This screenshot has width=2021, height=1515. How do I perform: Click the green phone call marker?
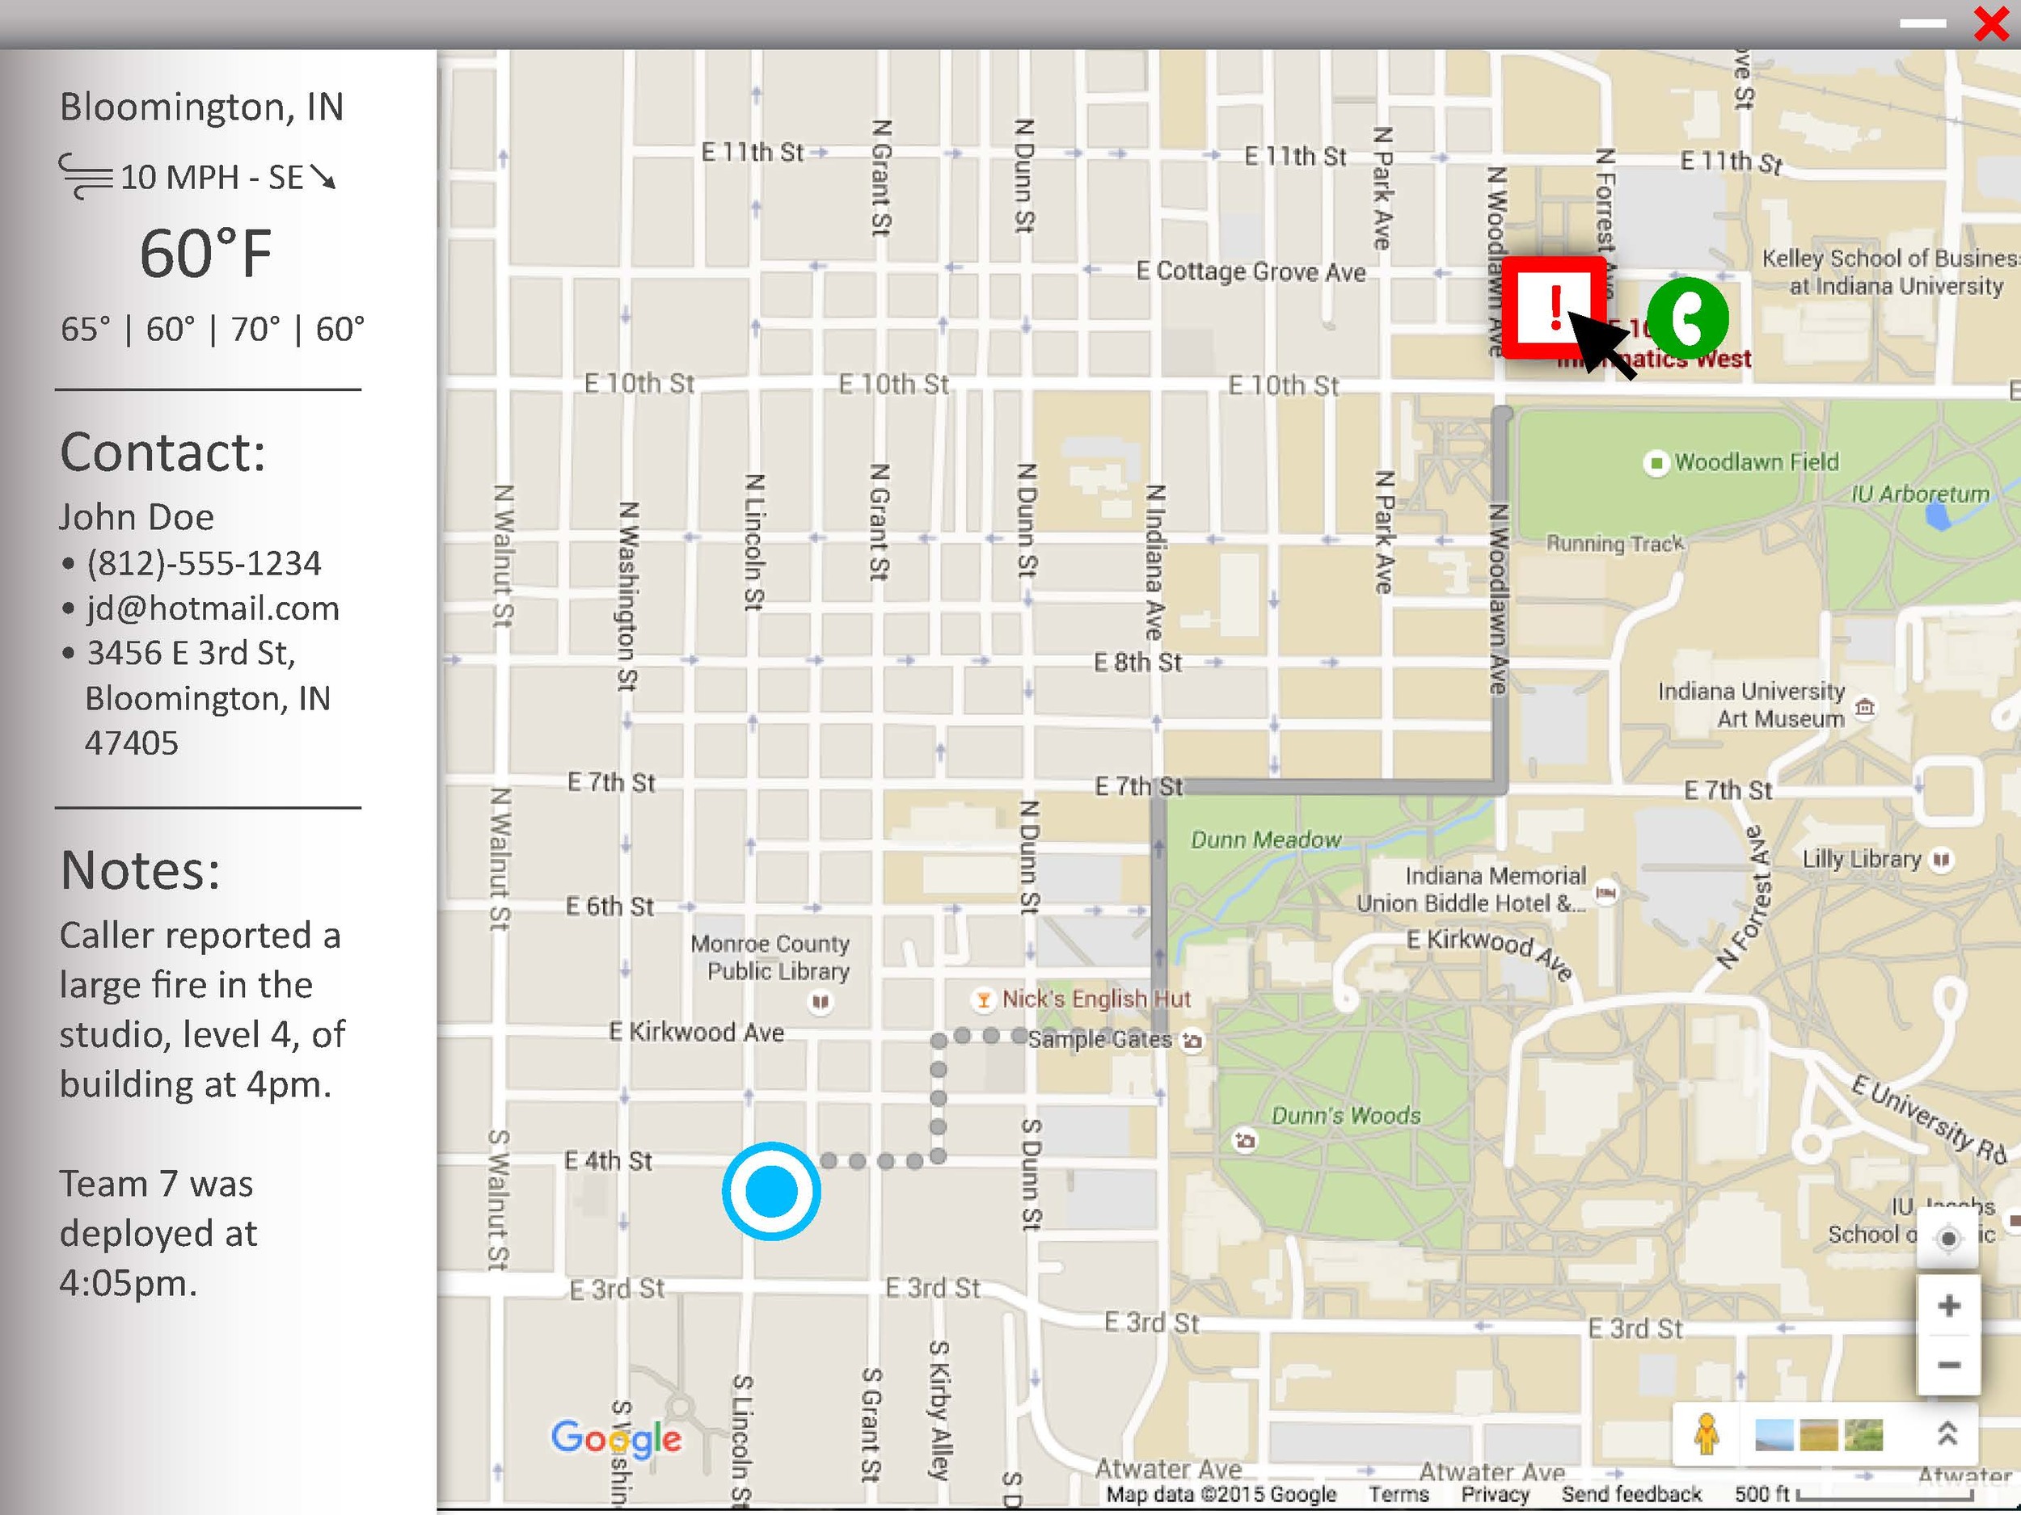coord(1687,318)
